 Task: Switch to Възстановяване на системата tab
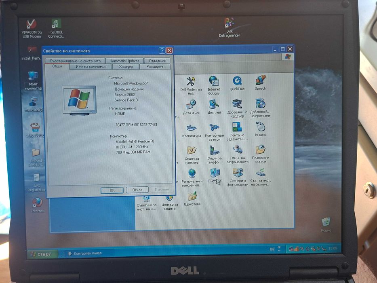[75, 61]
